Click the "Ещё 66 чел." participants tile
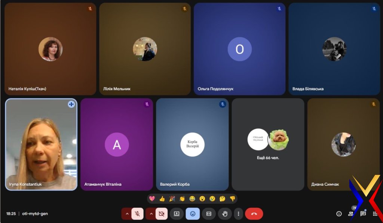Screen dimensions: 383x223 point(268,144)
